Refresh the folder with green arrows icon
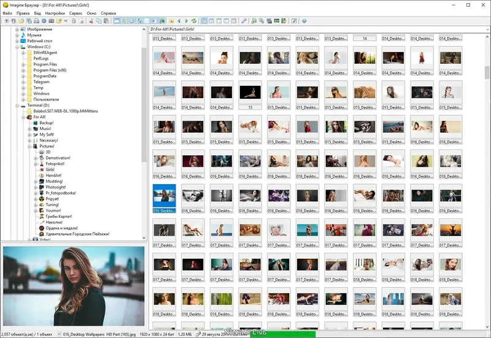Screen dimensions: 491x338 point(194,21)
